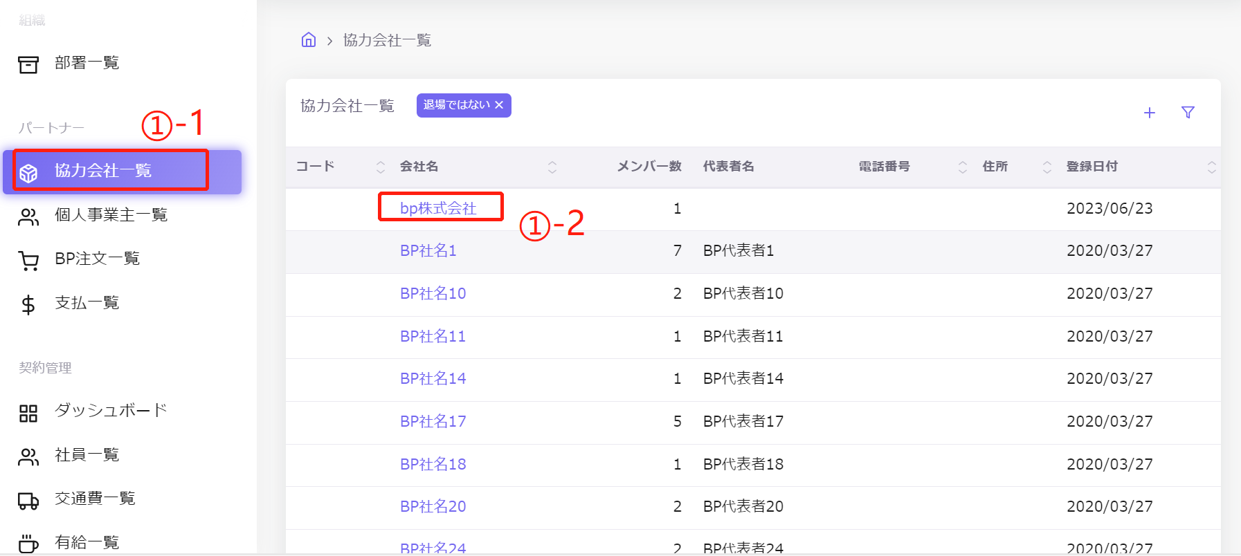This screenshot has height=556, width=1241.
Task: Open the BP社名17 company link
Action: click(433, 421)
